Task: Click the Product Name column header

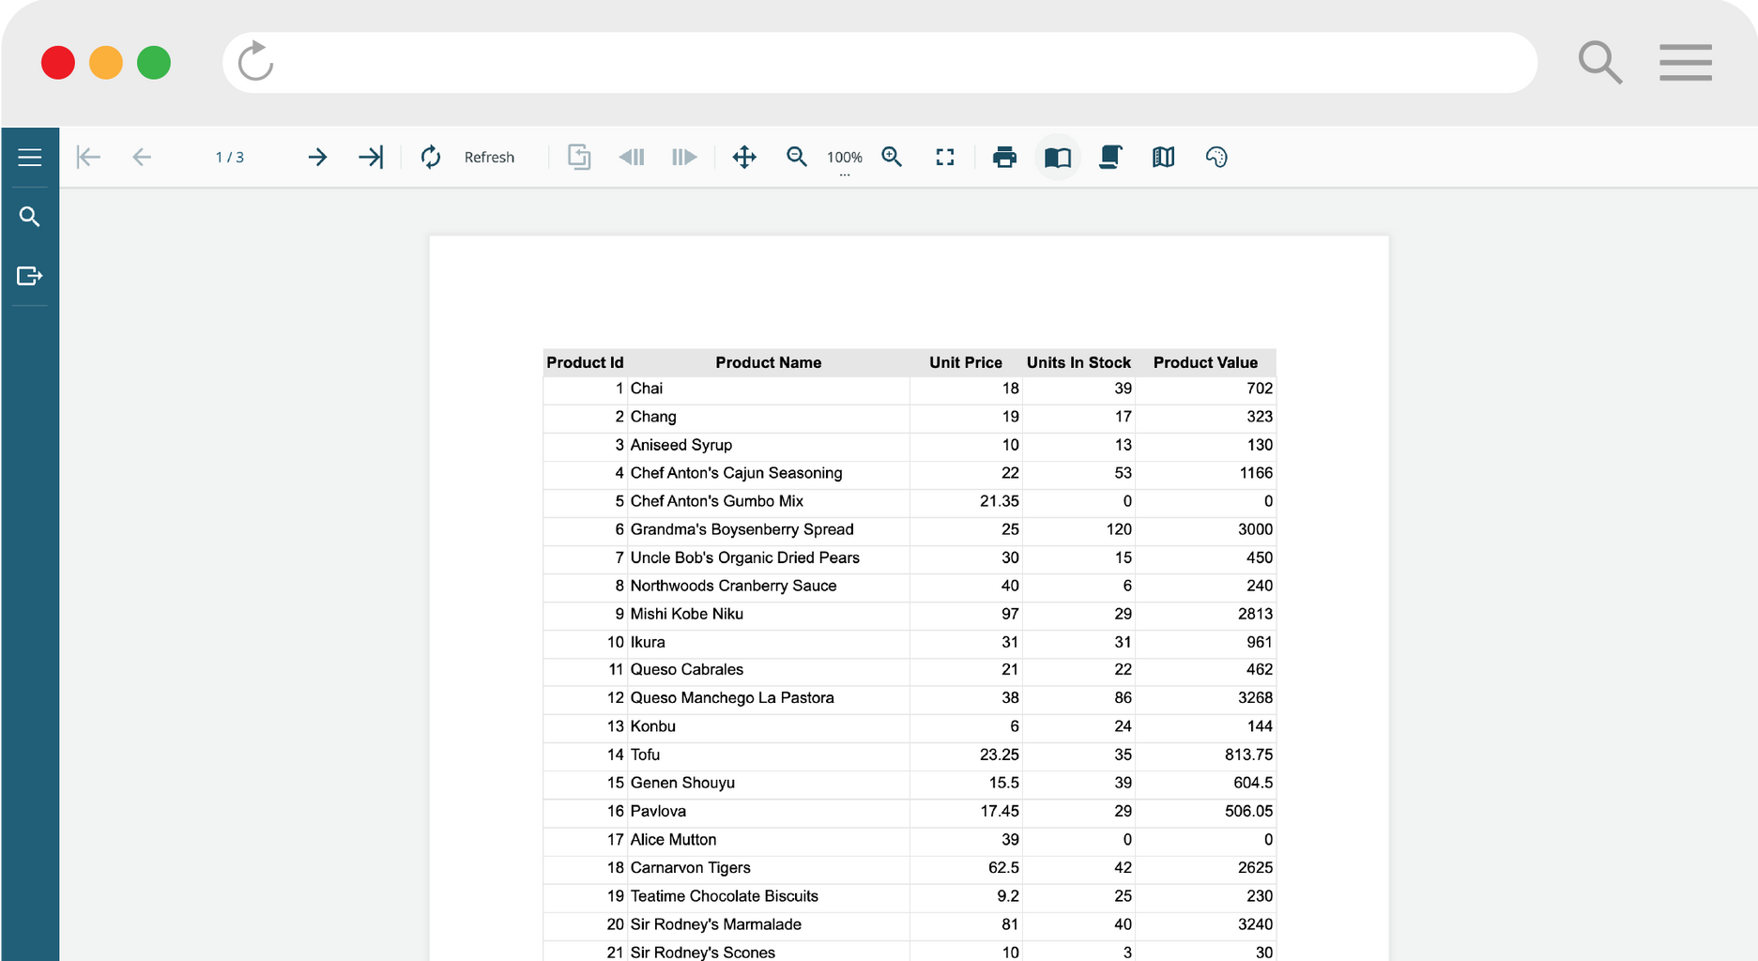Action: pos(769,362)
